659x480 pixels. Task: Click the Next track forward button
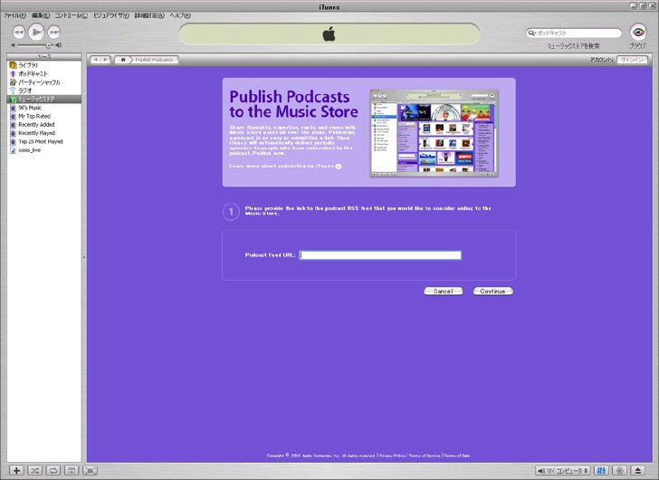click(x=53, y=32)
